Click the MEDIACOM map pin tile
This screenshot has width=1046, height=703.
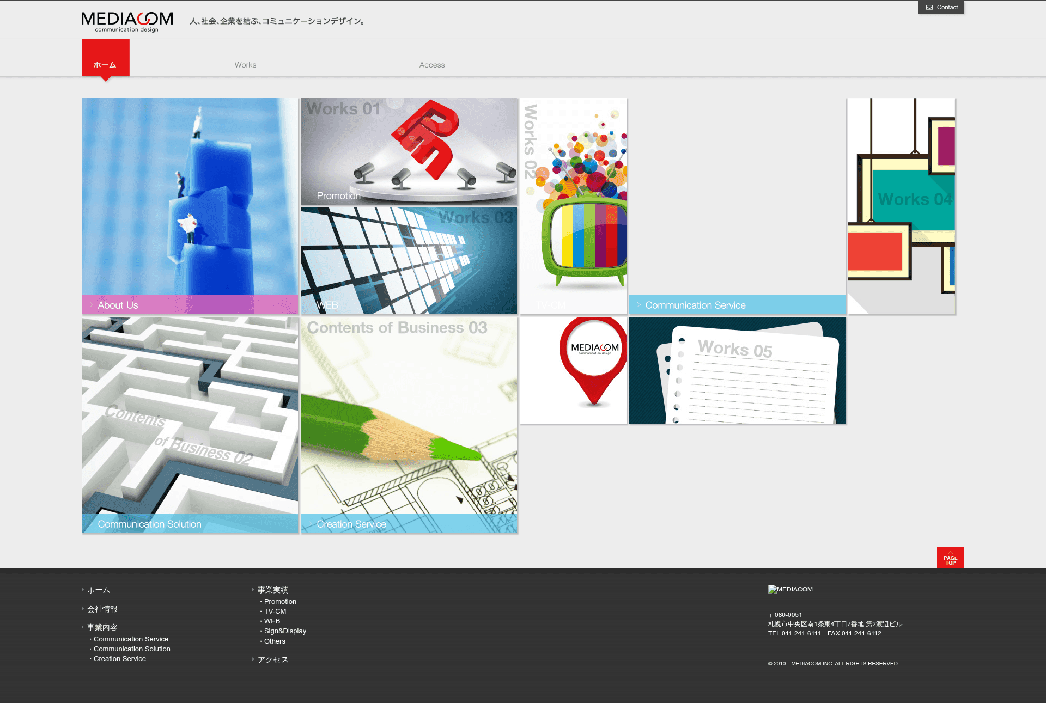click(573, 370)
